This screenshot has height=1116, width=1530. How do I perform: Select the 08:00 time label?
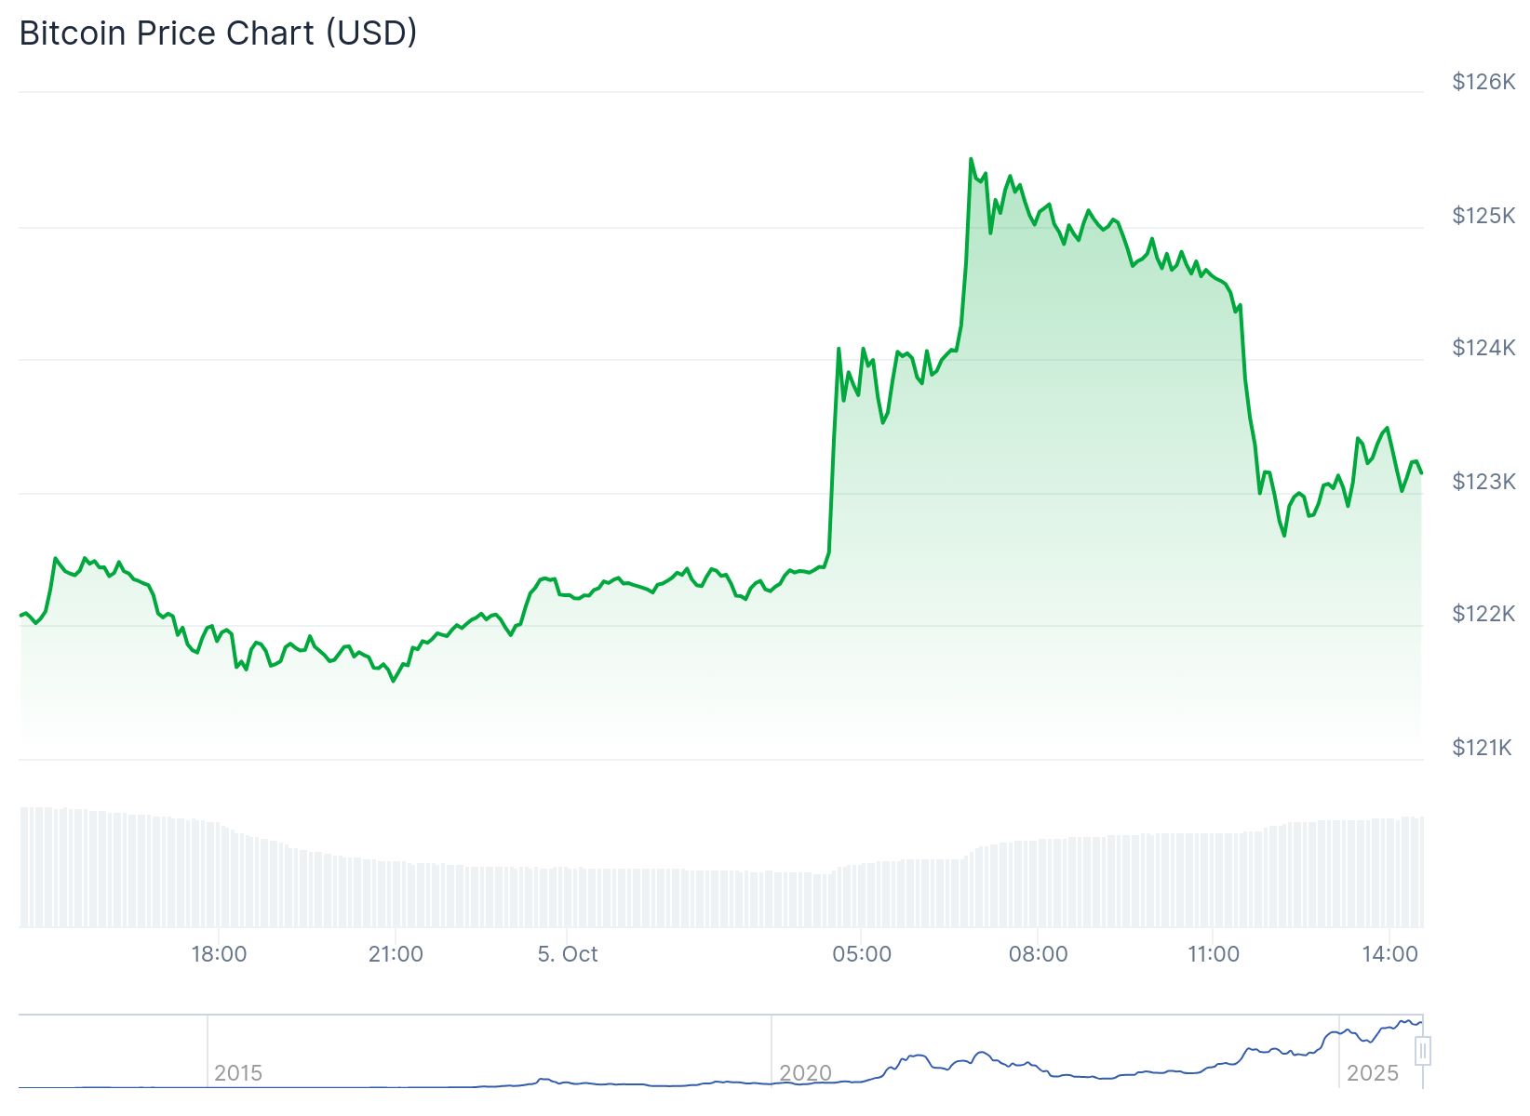1038,954
